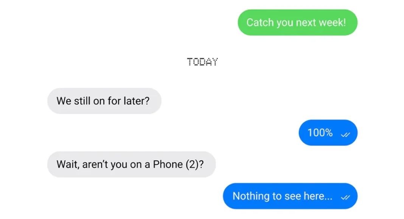Viewport: 404px width, 219px height.
Task: Select the green 'Catch you next week!' bubble
Action: (298, 22)
